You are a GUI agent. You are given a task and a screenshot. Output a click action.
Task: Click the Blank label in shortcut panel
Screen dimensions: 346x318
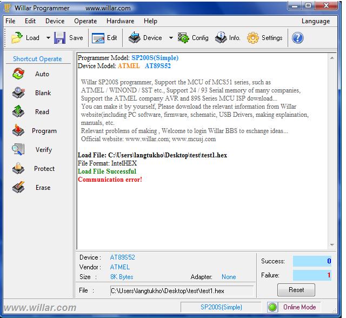tap(43, 93)
